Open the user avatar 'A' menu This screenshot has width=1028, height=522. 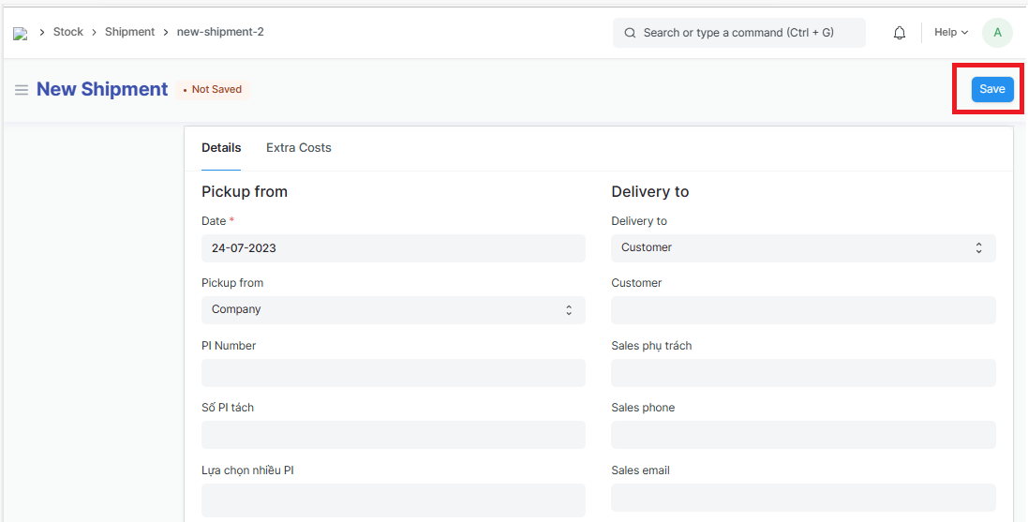tap(996, 33)
